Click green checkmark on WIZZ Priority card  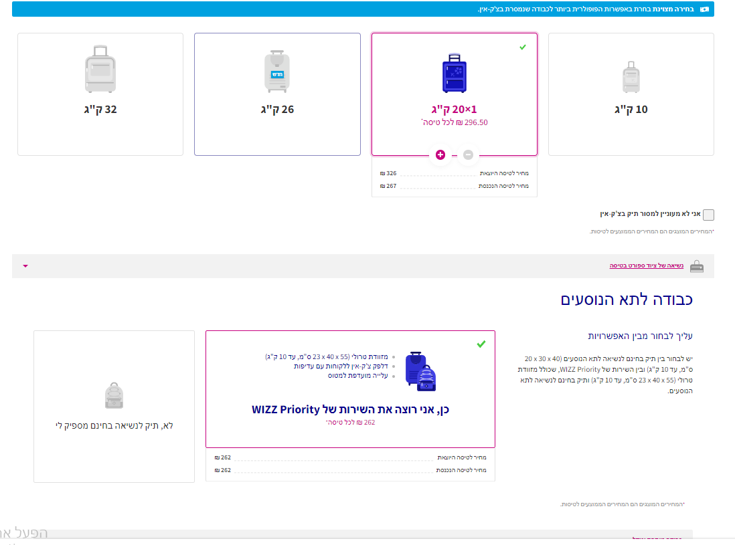tap(481, 344)
